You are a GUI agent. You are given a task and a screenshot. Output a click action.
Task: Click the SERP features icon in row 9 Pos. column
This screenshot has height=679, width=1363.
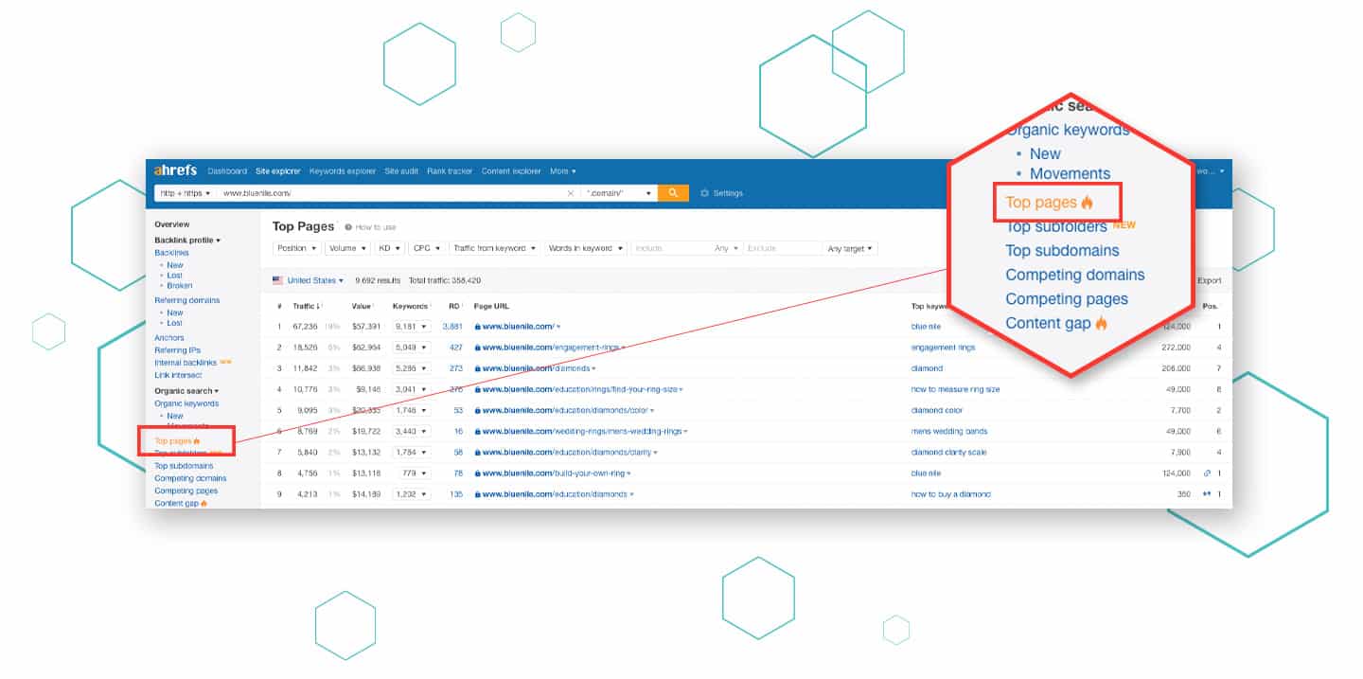[x=1207, y=494]
